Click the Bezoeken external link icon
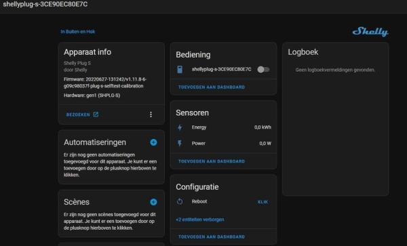This screenshot has height=246, width=407. [x=96, y=115]
